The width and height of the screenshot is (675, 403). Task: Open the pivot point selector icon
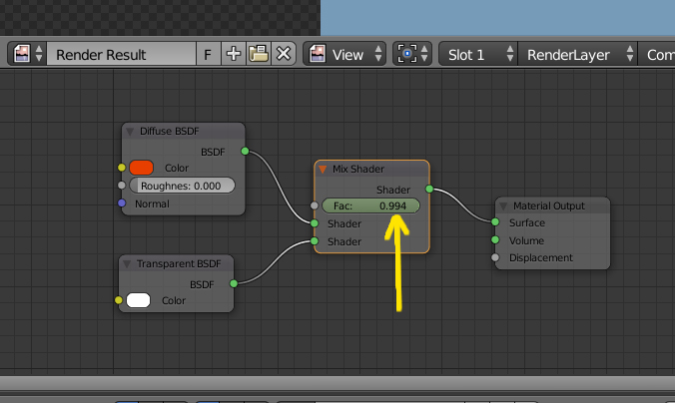coord(412,54)
